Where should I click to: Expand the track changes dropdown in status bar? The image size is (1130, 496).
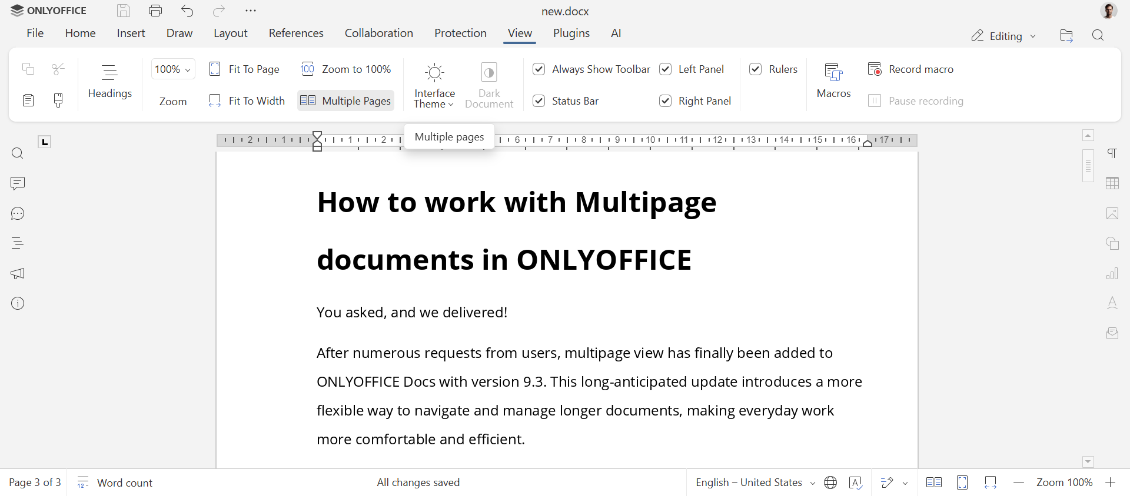905,483
